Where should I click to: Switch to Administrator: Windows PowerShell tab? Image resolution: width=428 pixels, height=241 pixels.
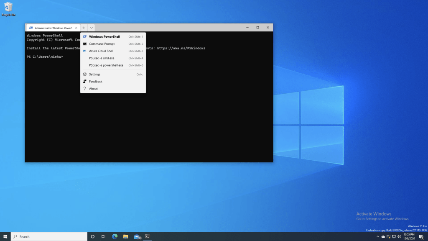coord(52,28)
